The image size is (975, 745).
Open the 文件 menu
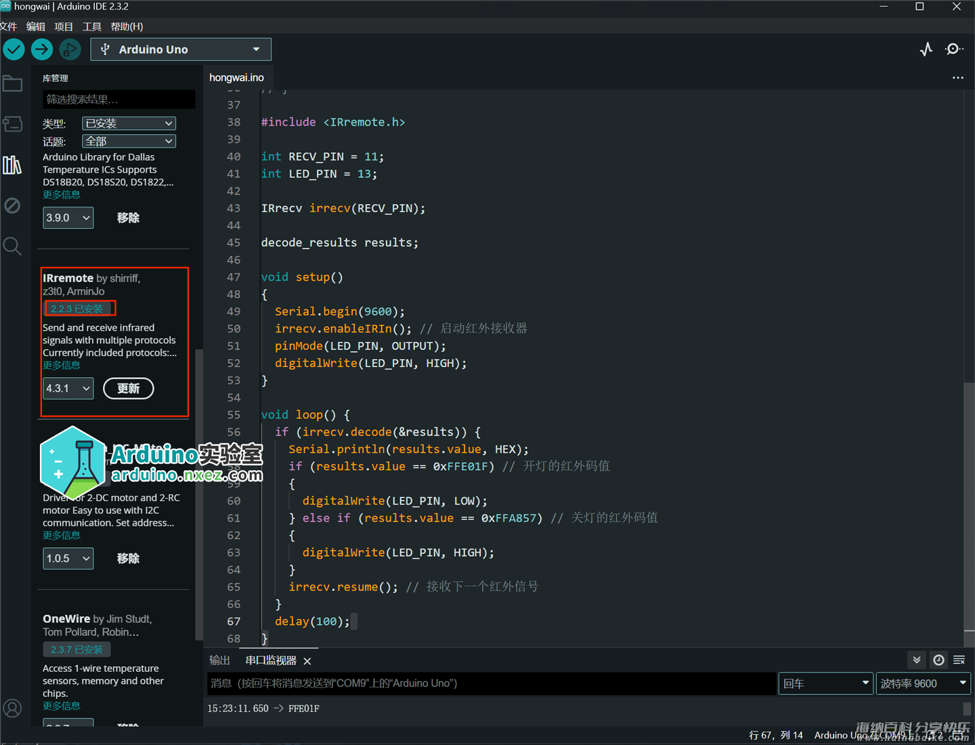click(x=8, y=26)
